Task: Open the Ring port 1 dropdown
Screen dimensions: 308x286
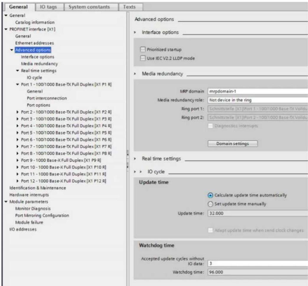Action: (258, 109)
